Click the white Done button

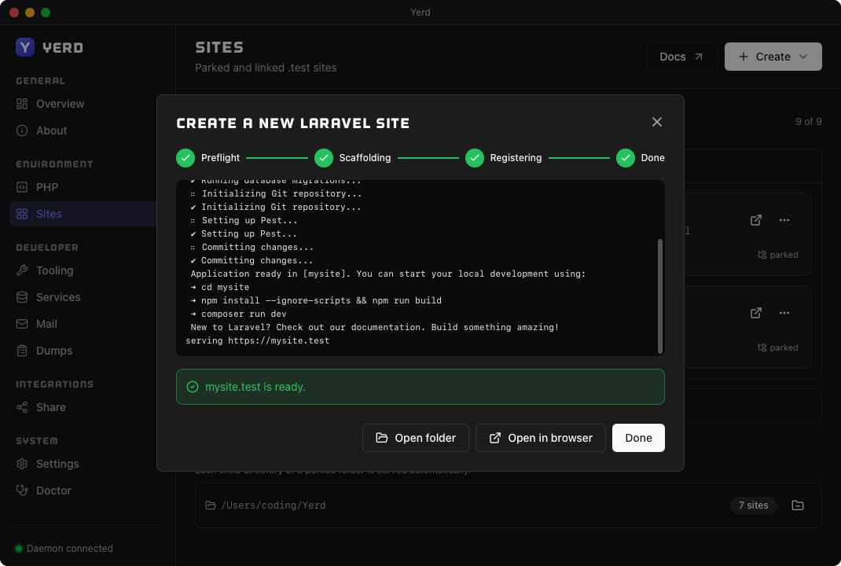[638, 438]
